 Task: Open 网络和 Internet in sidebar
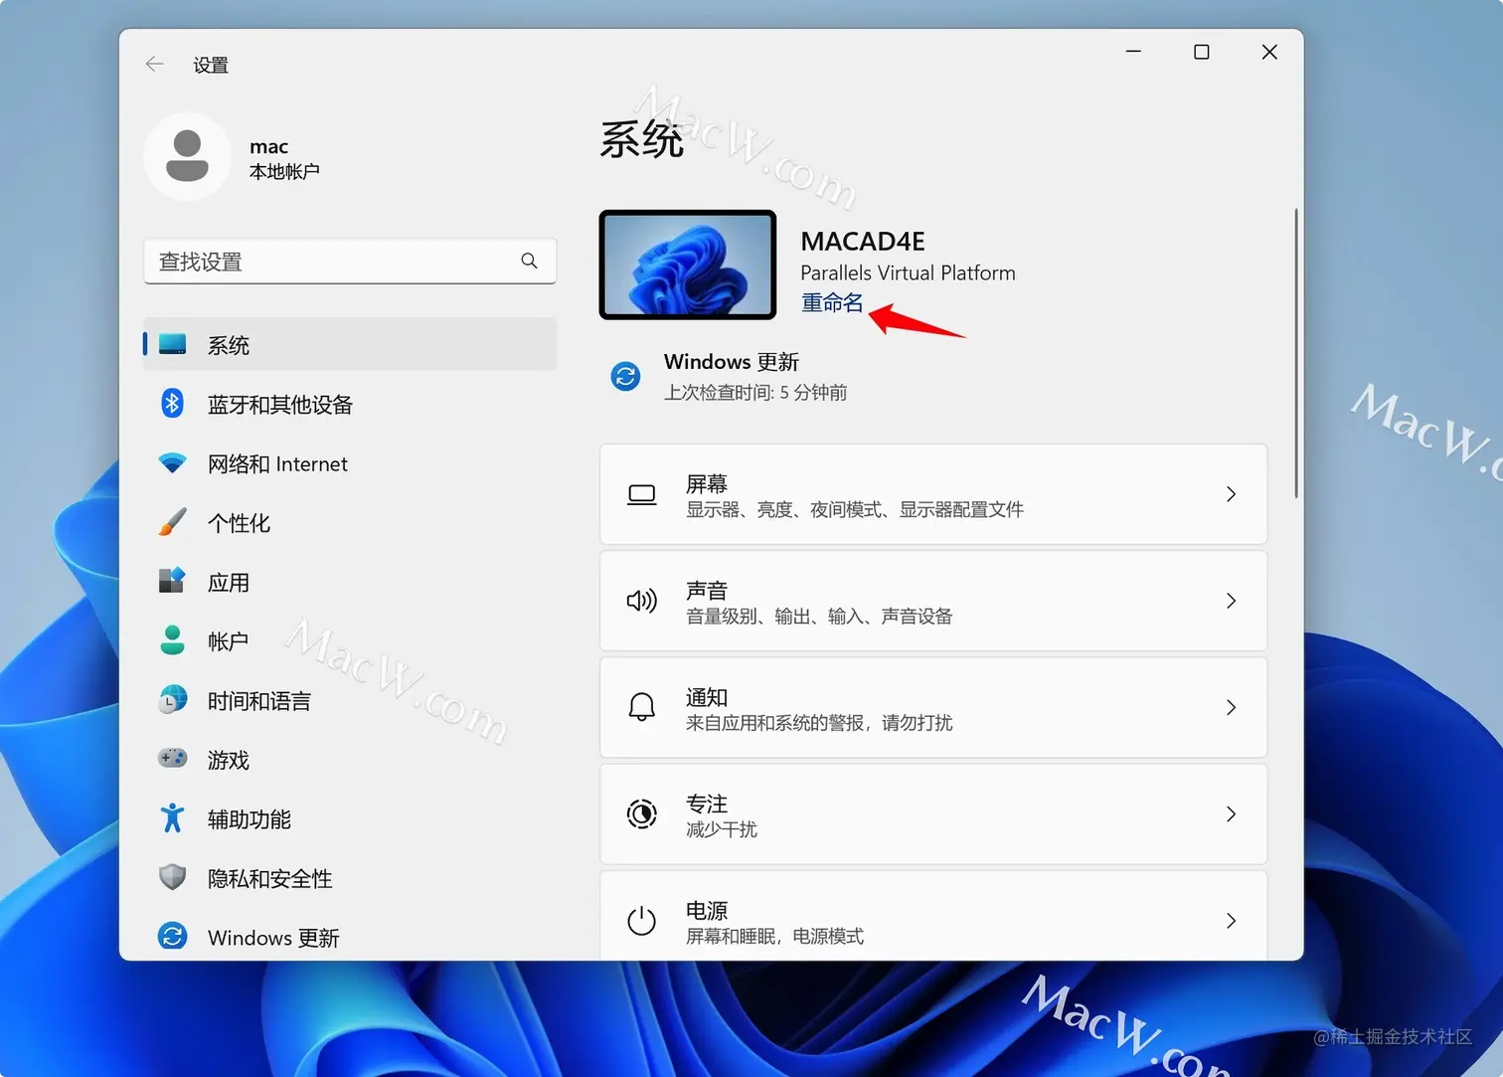click(350, 463)
